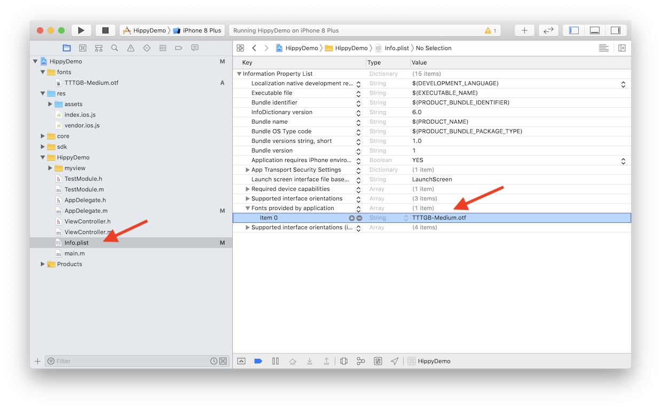Add row with plus on Item 0

point(351,218)
